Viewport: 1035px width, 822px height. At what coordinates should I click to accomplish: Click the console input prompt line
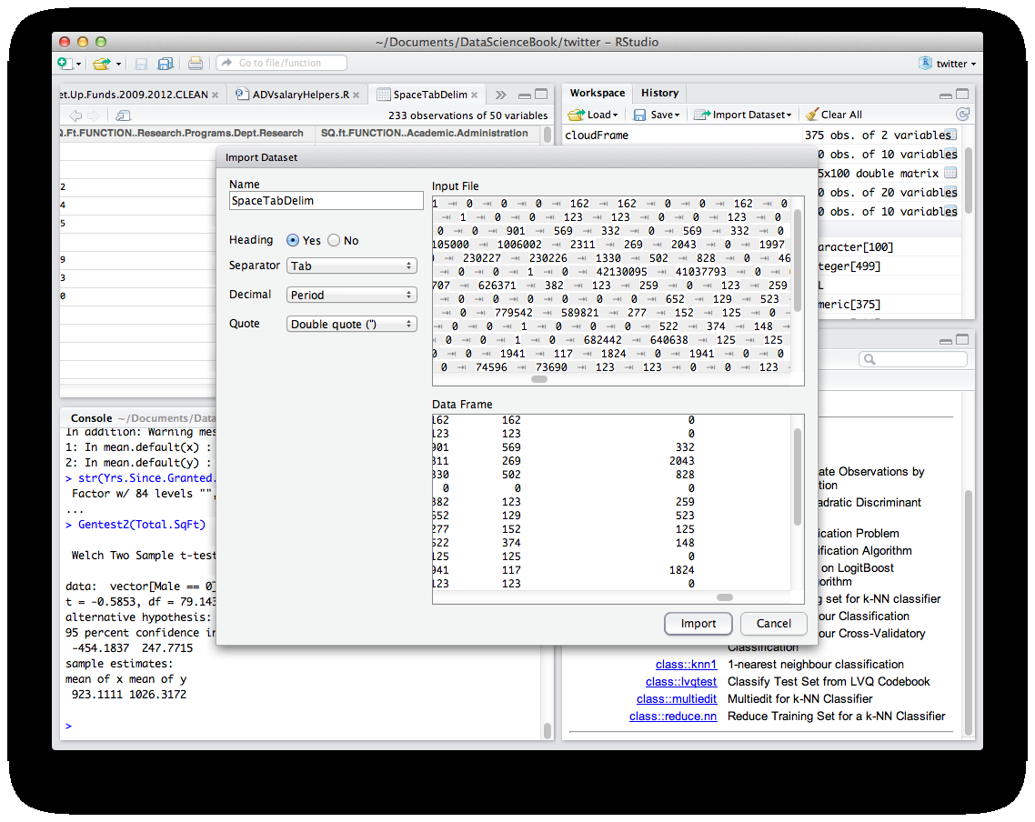tap(302, 726)
